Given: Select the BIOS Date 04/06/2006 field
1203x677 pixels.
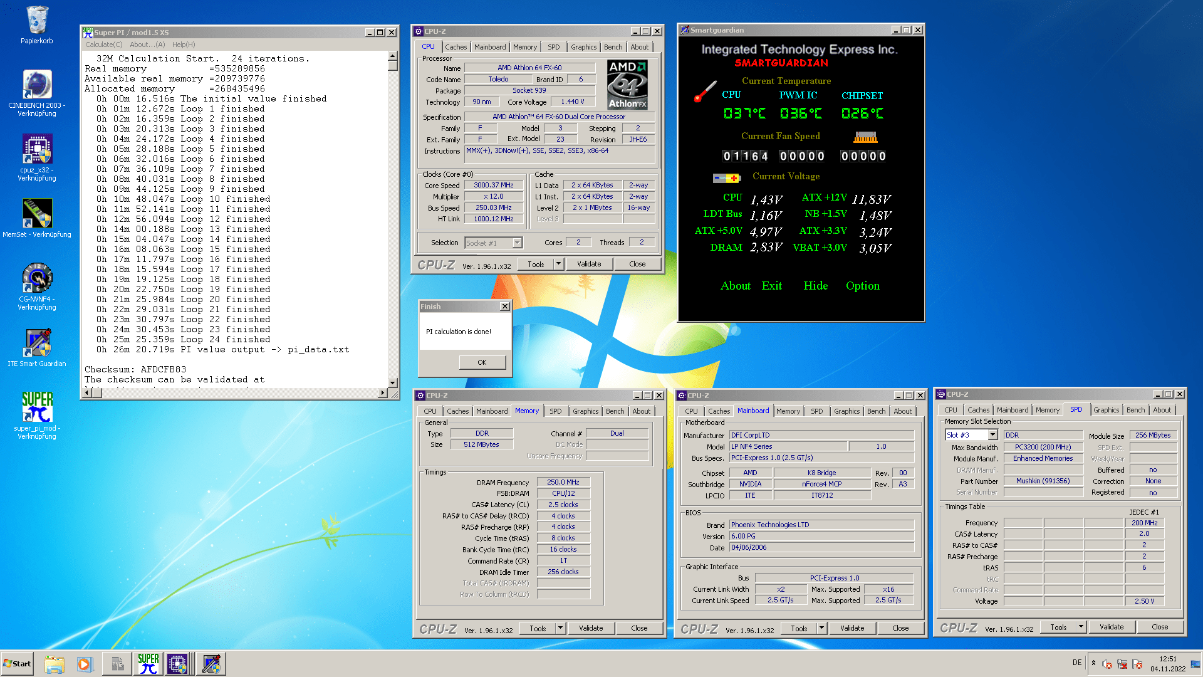Looking at the screenshot, I should click(821, 548).
